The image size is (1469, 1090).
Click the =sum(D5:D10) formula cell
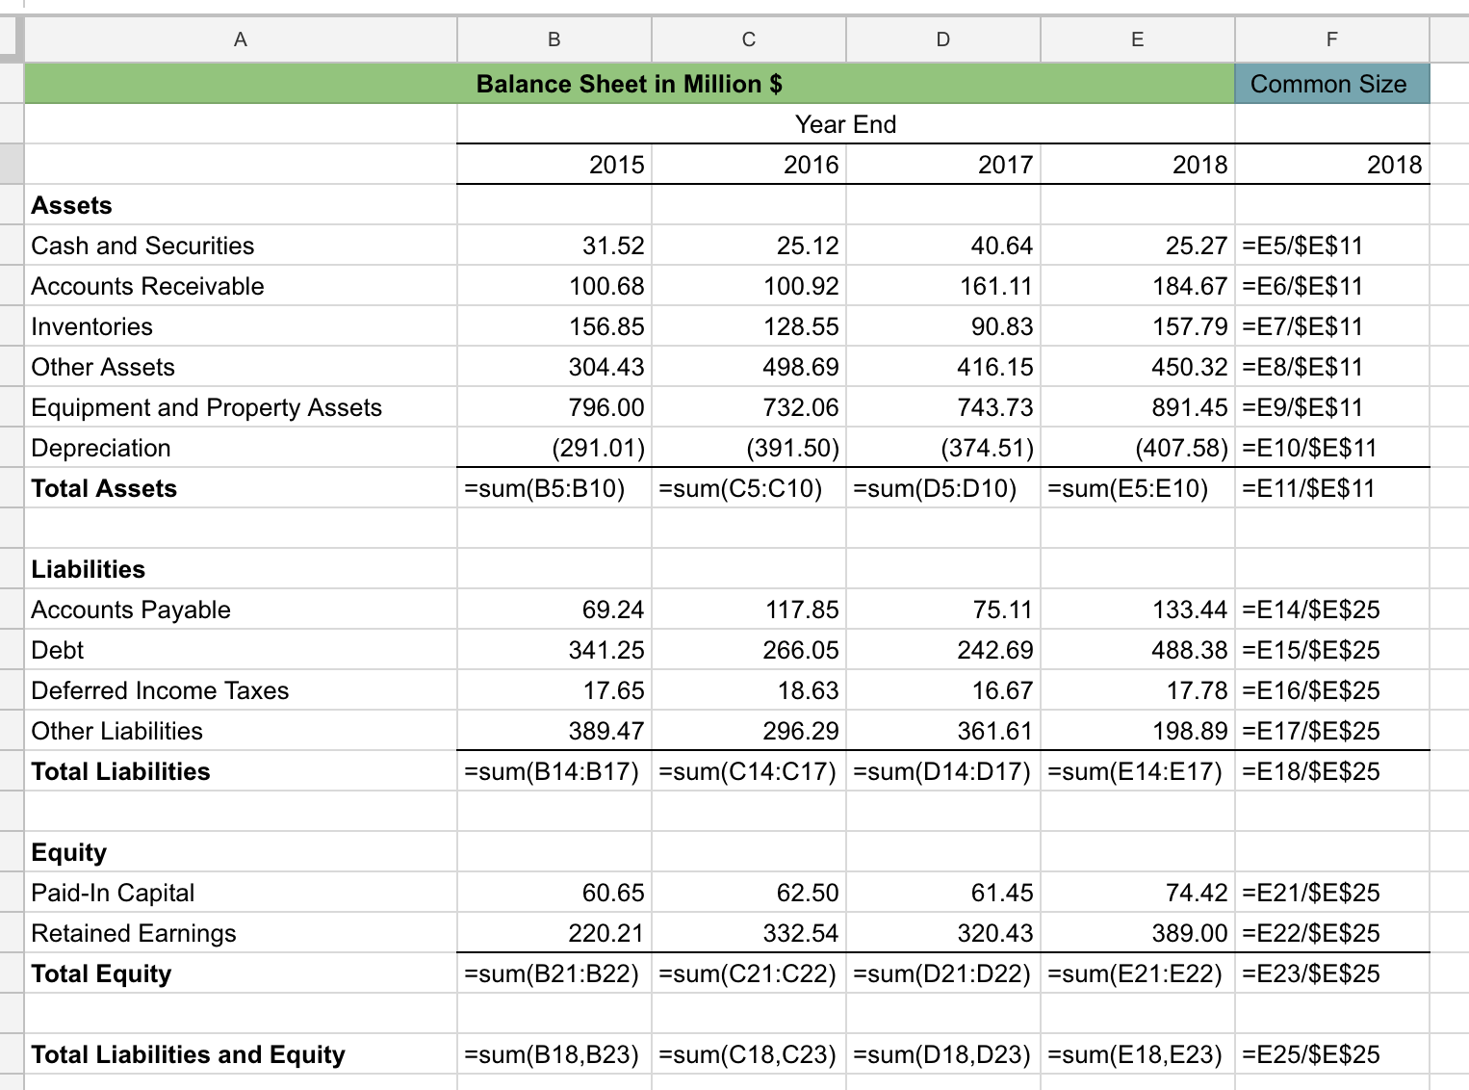pyautogui.click(x=943, y=488)
